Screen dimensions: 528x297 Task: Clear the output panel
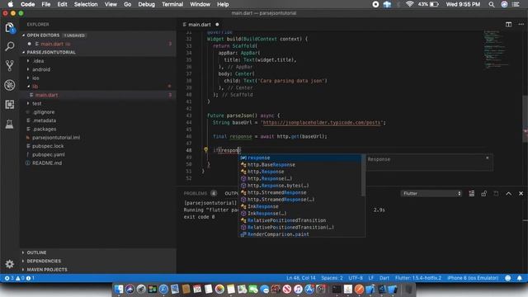point(471,193)
